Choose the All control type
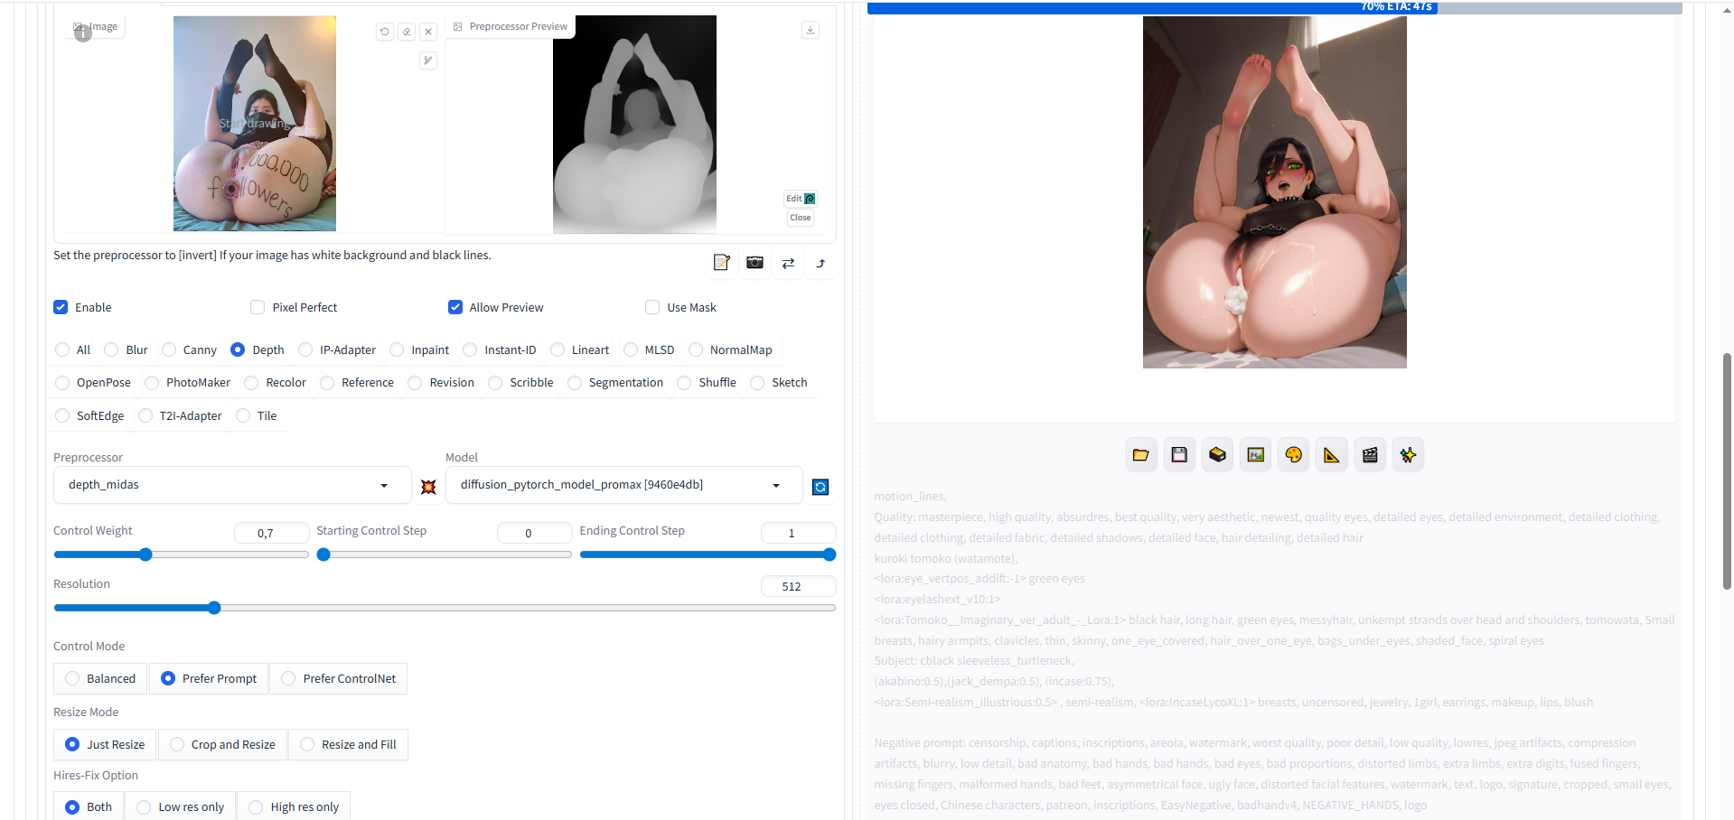This screenshot has height=820, width=1734. (x=62, y=349)
